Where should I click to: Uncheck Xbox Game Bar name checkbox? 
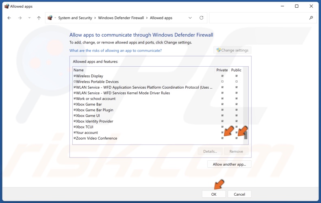(75, 104)
